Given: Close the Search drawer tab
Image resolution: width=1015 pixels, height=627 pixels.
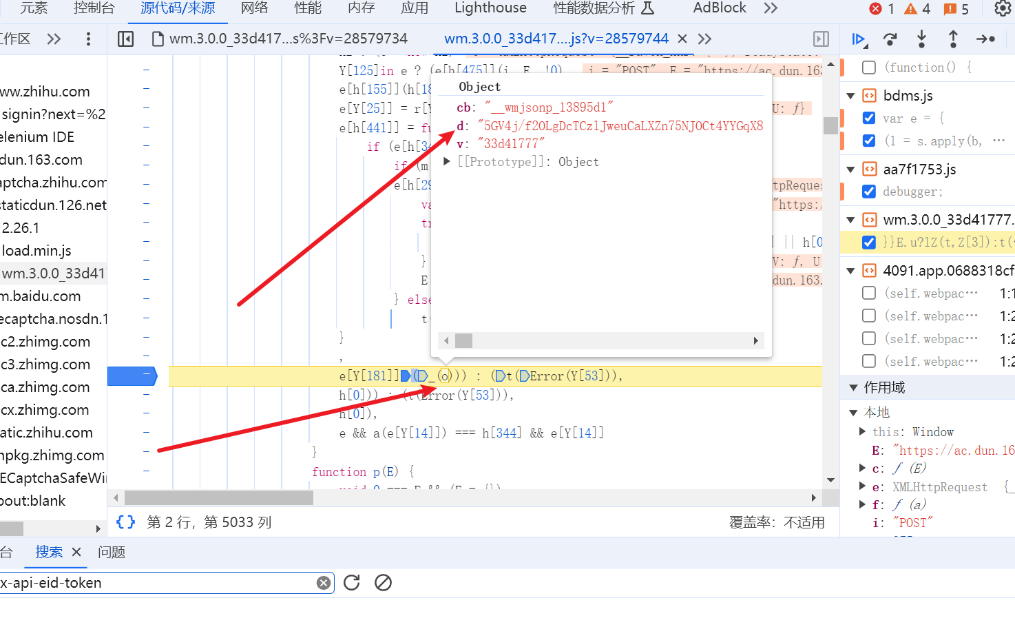Looking at the screenshot, I should click(76, 552).
